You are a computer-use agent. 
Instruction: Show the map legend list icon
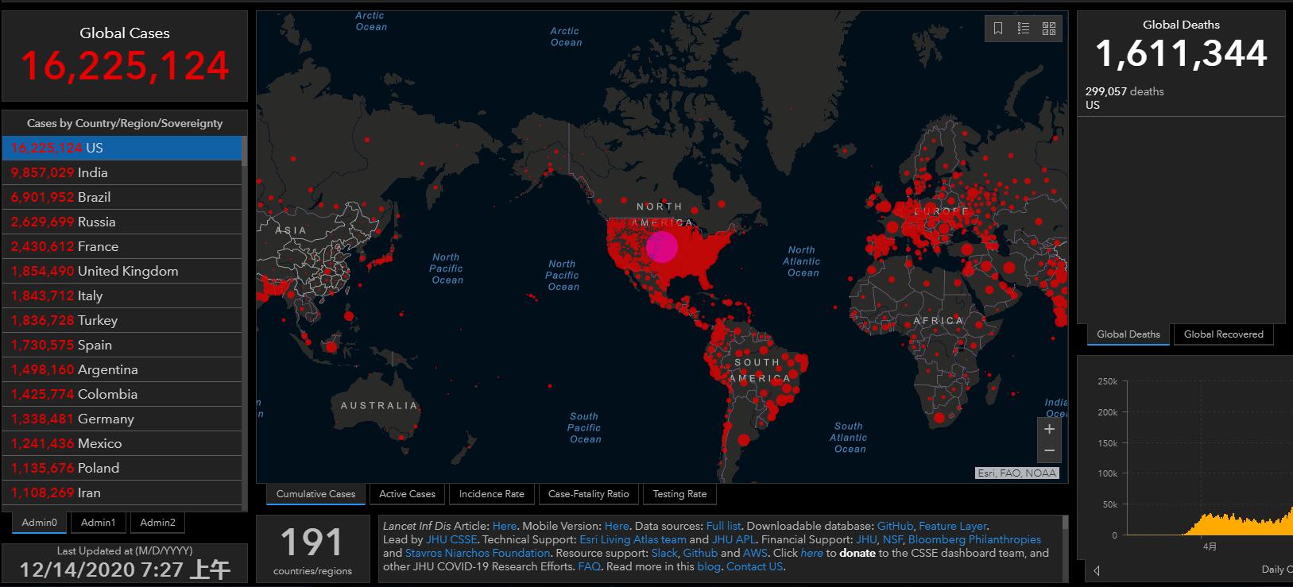(1024, 29)
